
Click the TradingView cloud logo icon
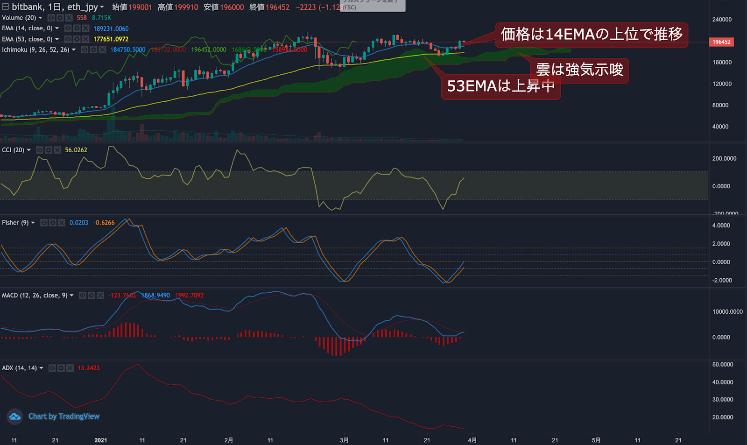coord(15,416)
